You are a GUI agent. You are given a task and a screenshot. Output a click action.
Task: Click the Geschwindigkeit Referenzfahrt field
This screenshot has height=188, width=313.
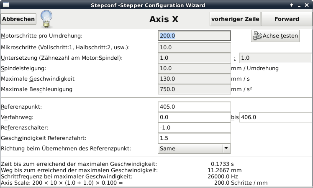click(x=195, y=138)
